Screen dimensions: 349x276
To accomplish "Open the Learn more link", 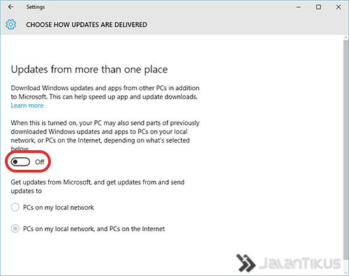I will tap(27, 106).
